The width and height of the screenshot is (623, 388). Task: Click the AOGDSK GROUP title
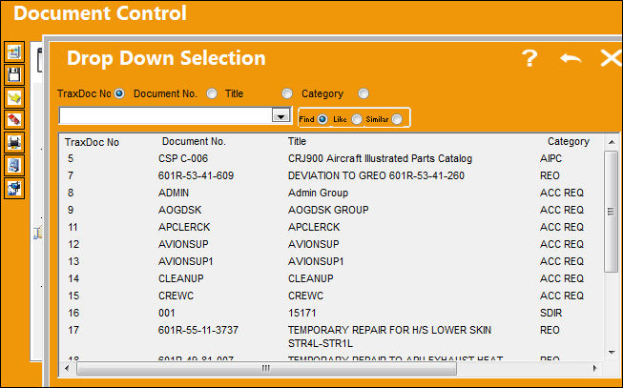point(328,210)
